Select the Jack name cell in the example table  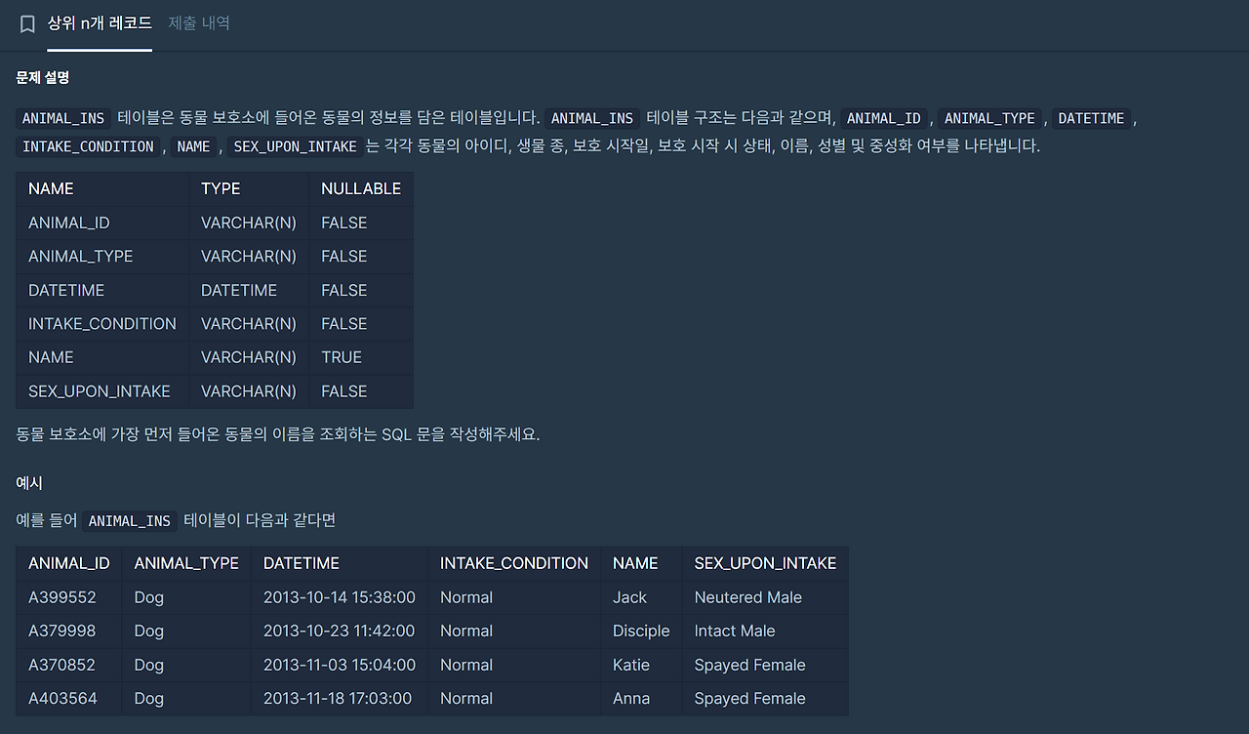[x=628, y=596]
